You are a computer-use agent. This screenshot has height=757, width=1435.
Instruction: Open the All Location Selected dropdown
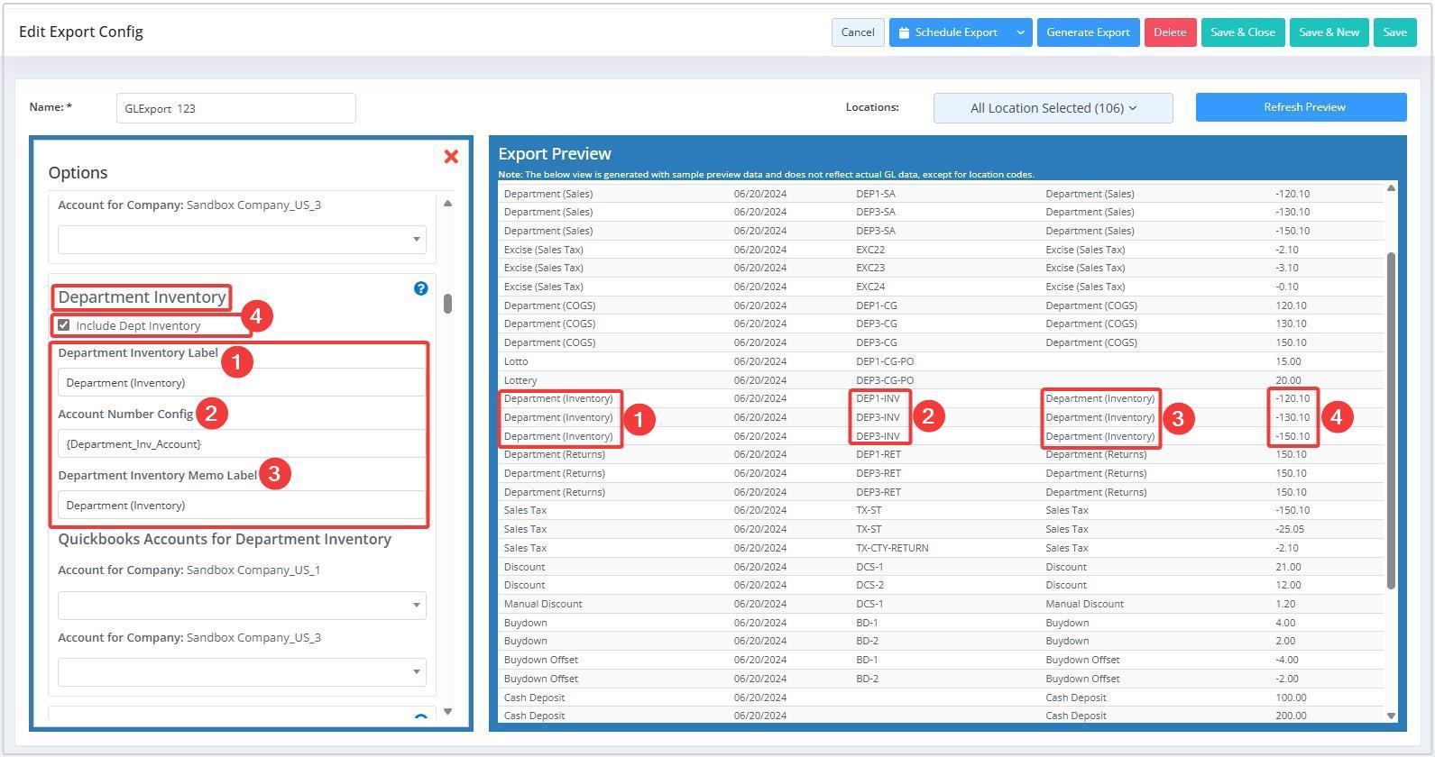(x=1053, y=108)
